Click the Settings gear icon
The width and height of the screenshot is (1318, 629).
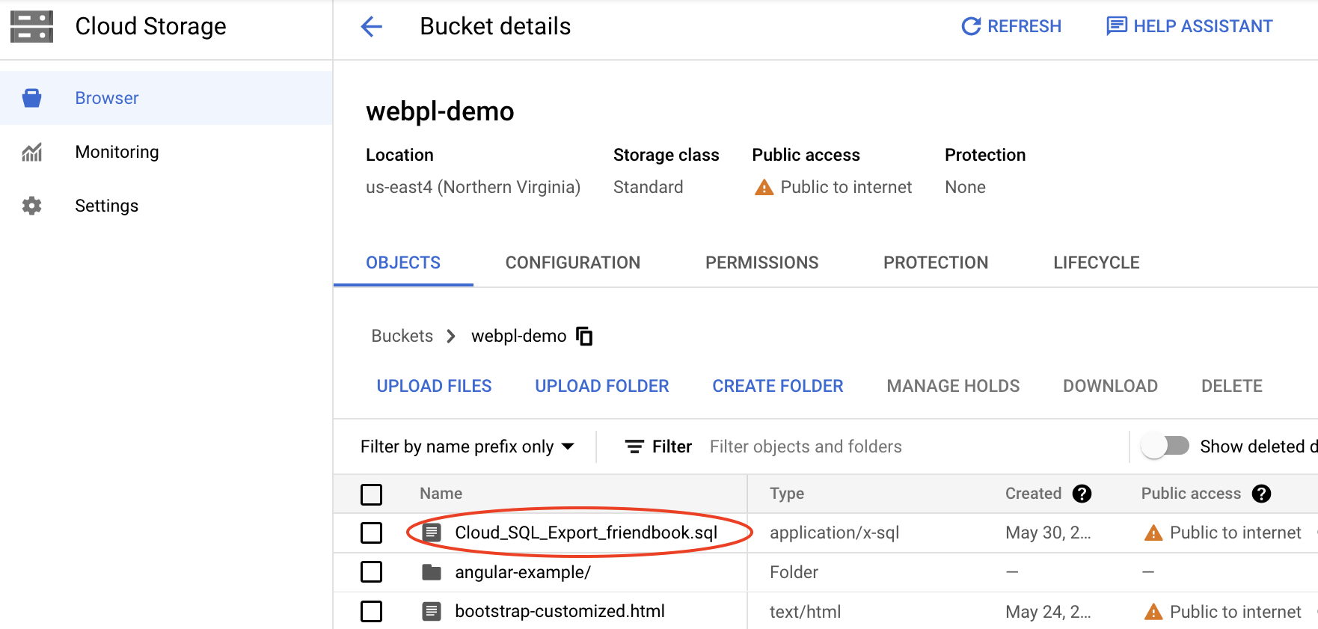(x=31, y=206)
